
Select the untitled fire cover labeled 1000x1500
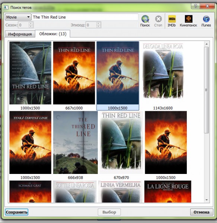166,142
